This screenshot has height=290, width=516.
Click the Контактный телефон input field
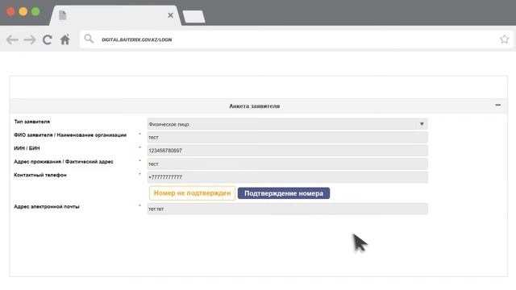[x=287, y=177]
